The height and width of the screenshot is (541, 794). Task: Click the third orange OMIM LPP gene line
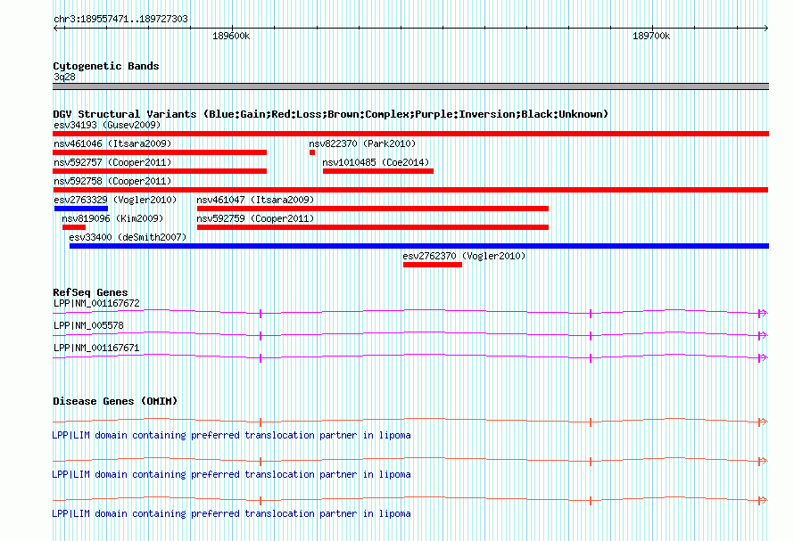pyautogui.click(x=410, y=500)
